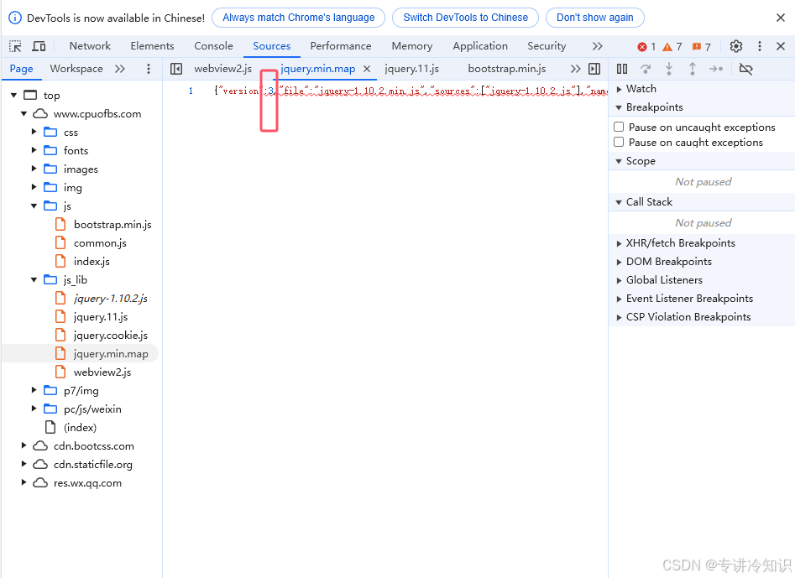
Task: Click the pause script execution icon
Action: [622, 69]
